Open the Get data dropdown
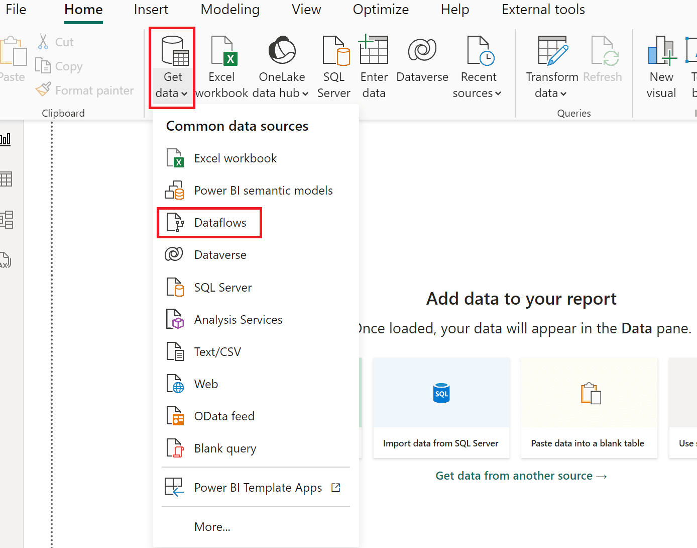Image resolution: width=697 pixels, height=548 pixels. click(172, 67)
